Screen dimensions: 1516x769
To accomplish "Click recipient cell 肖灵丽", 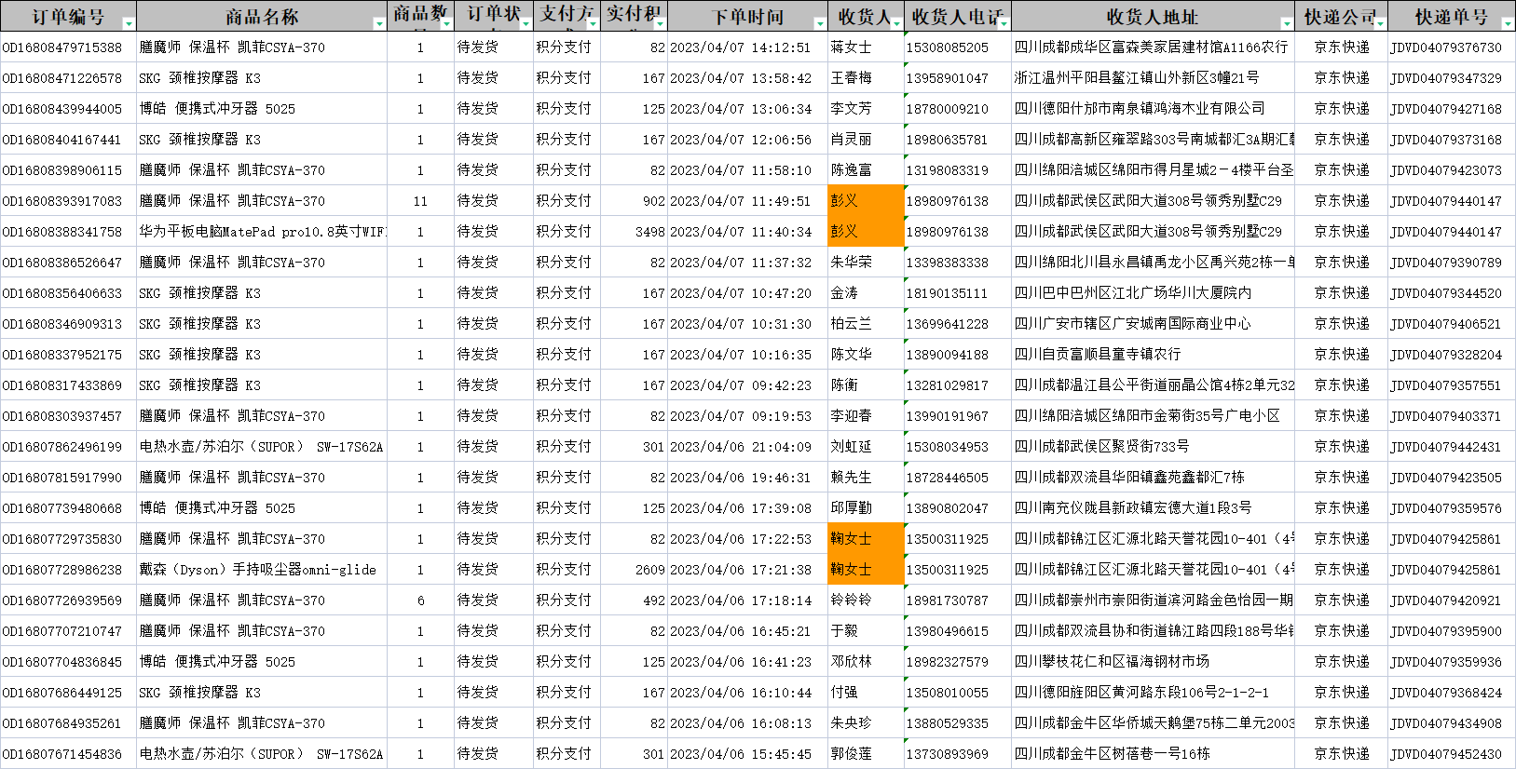I will [866, 139].
